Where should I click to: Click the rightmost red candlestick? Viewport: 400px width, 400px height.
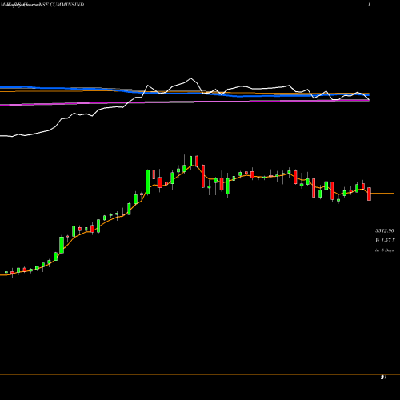click(x=369, y=194)
